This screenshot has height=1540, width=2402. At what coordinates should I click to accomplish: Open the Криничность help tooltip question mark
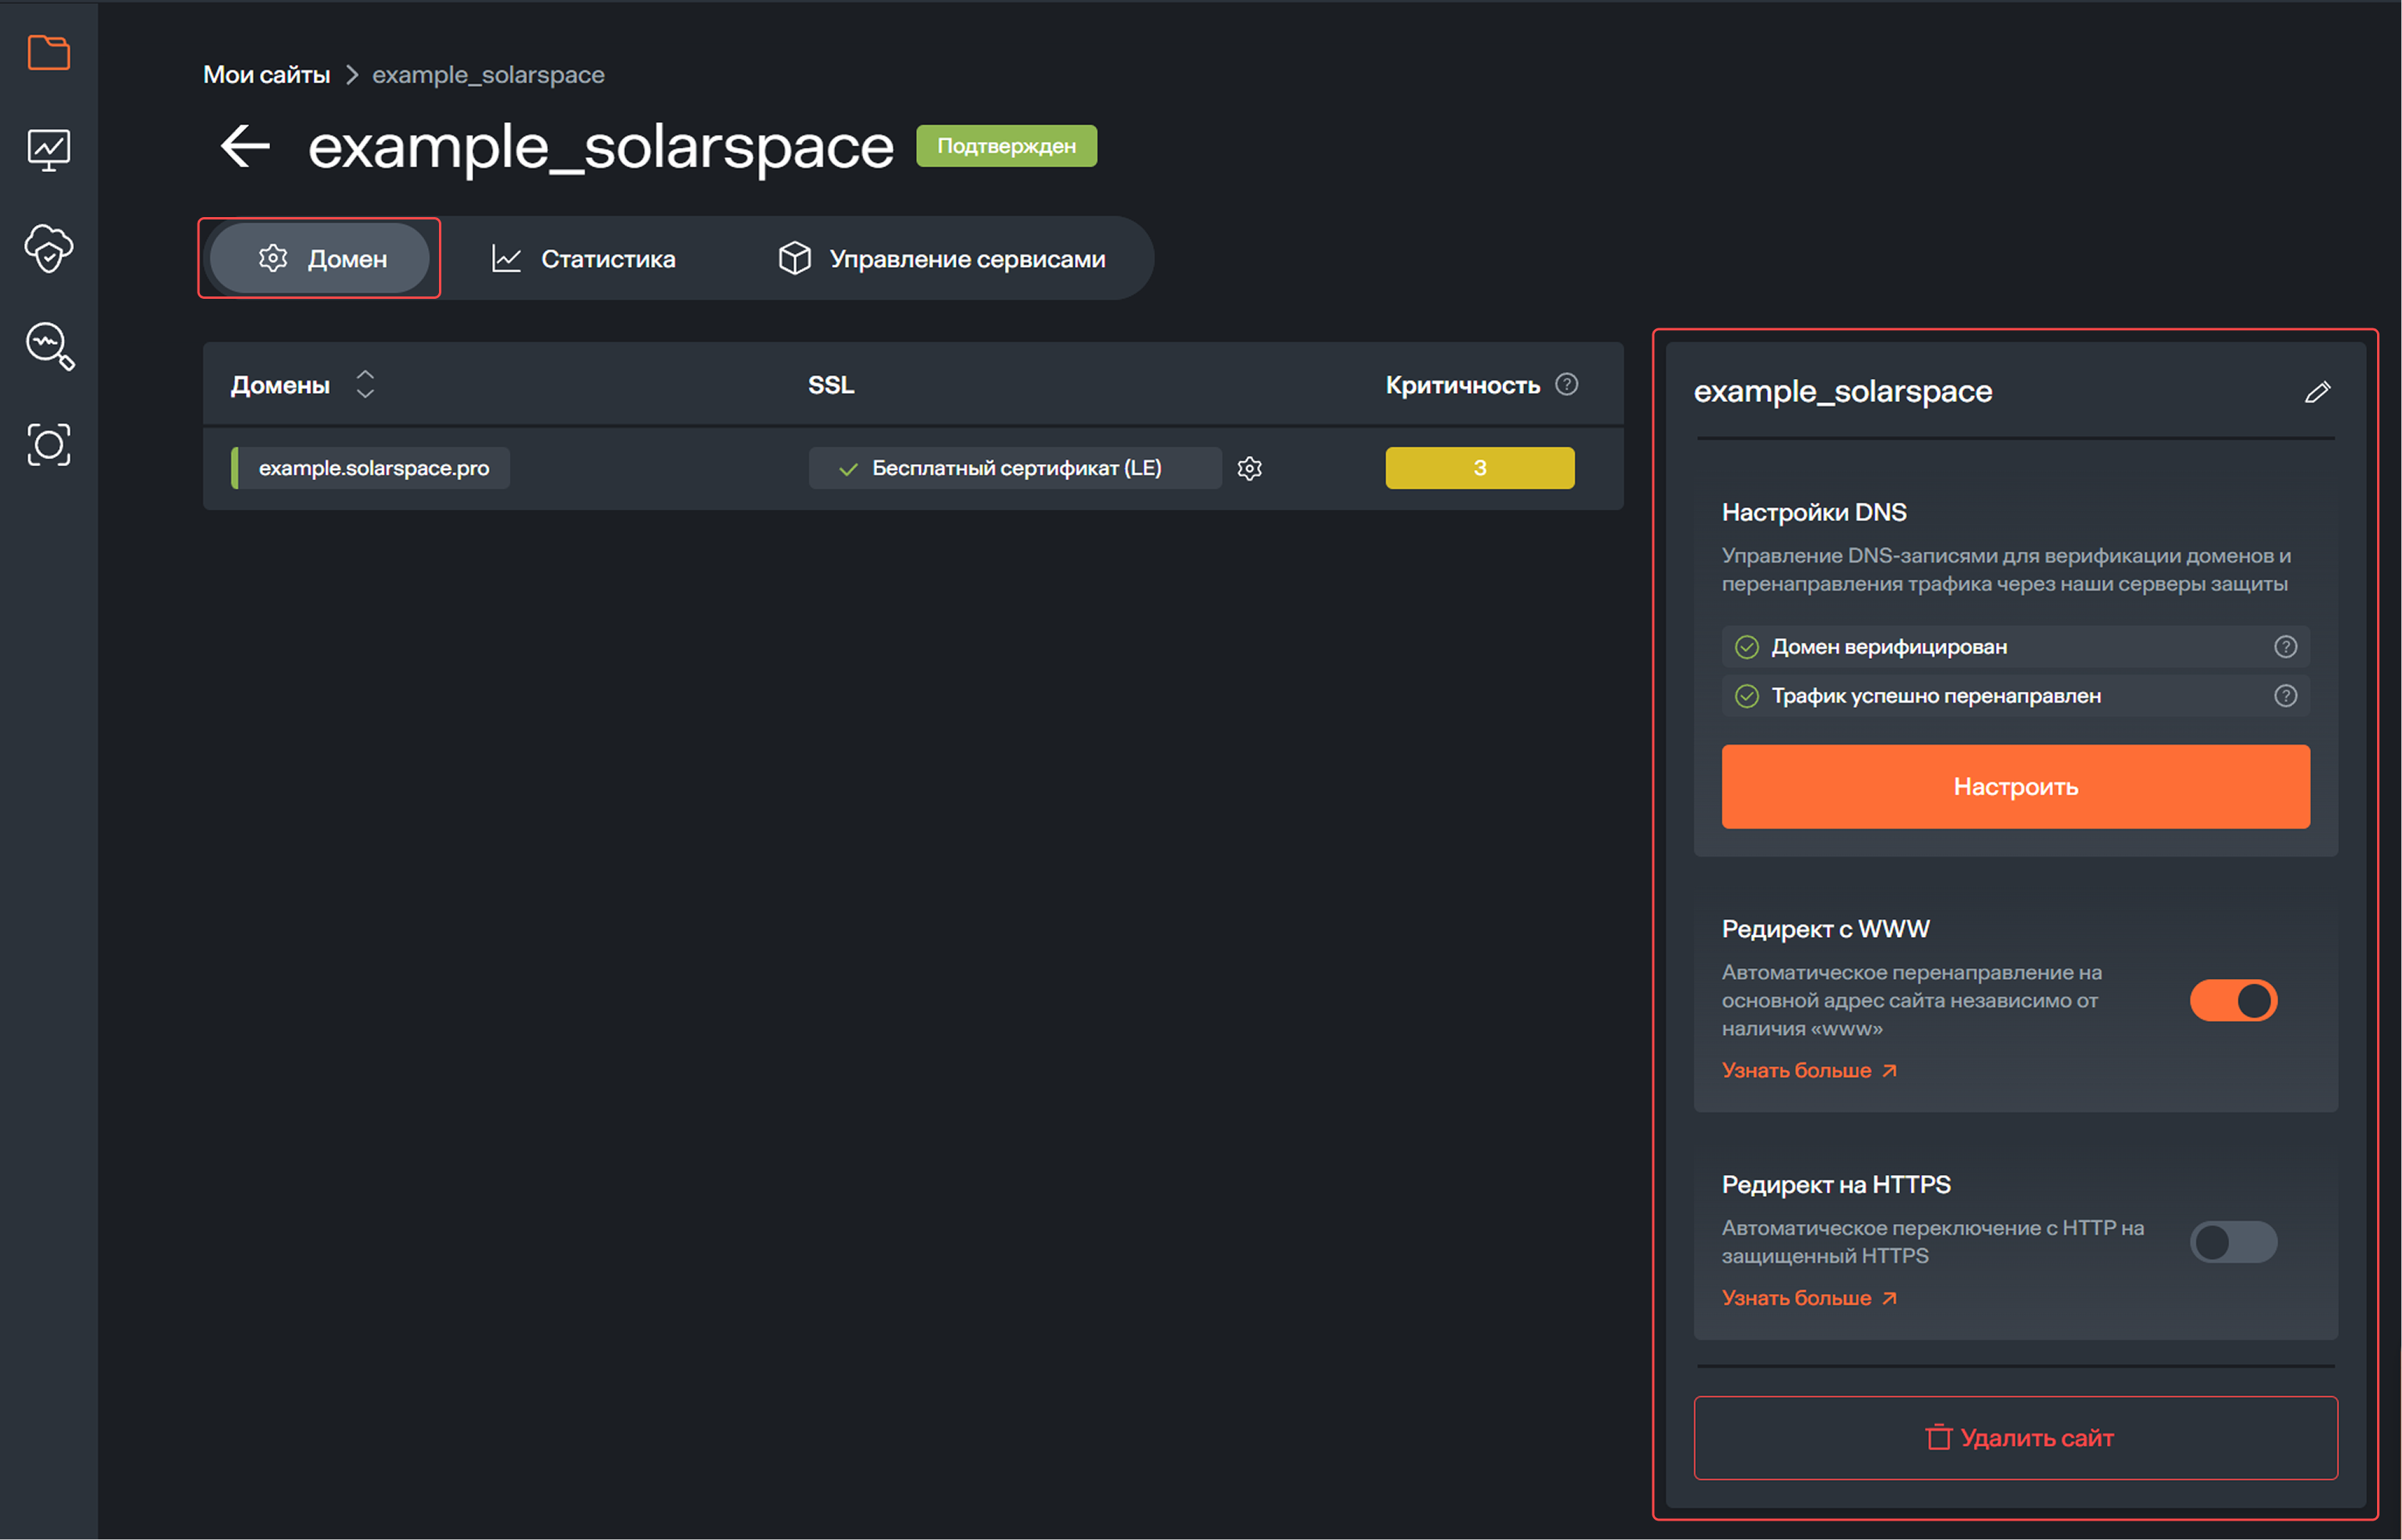pos(1566,383)
